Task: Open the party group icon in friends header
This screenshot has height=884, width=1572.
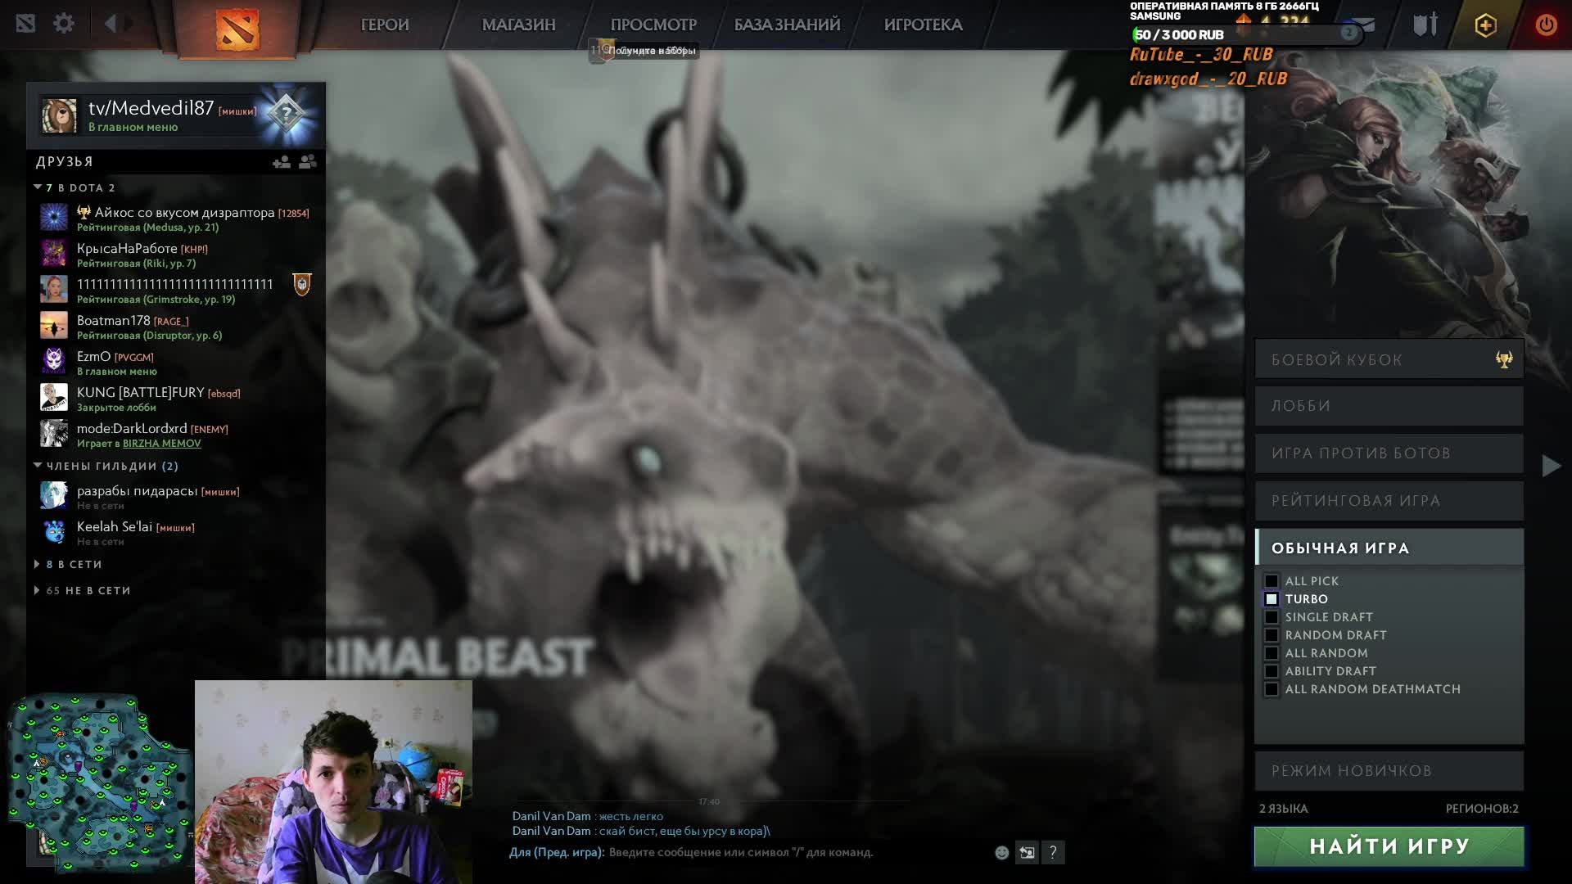Action: tap(308, 162)
